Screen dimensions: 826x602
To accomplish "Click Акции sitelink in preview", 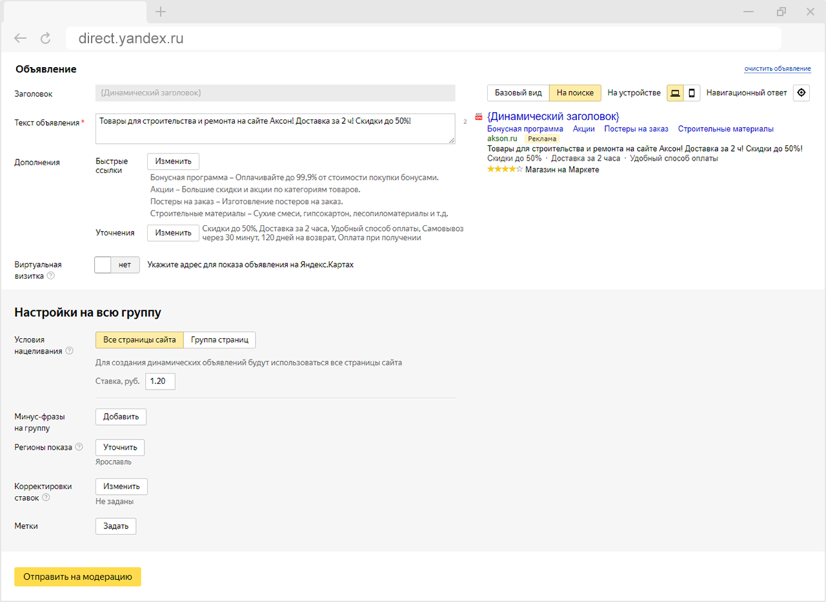I will (x=584, y=129).
